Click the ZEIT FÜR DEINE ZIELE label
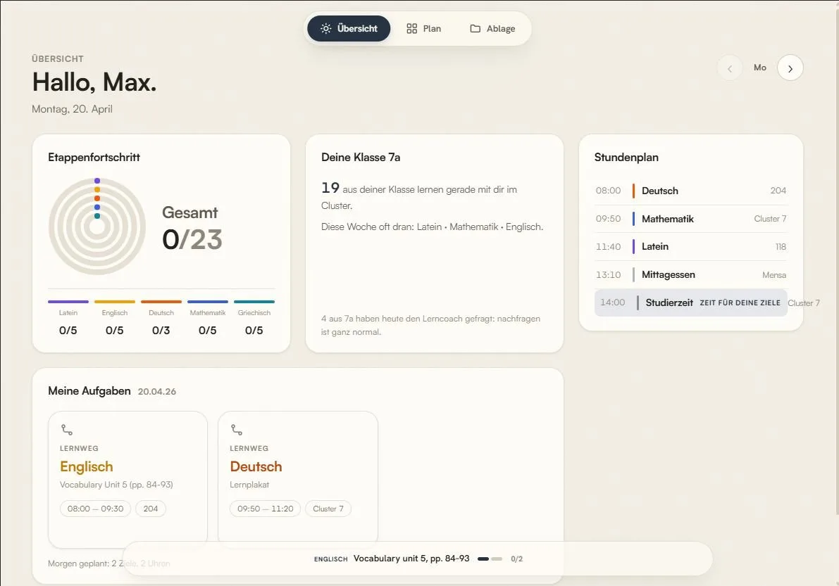The image size is (839, 586). (740, 303)
